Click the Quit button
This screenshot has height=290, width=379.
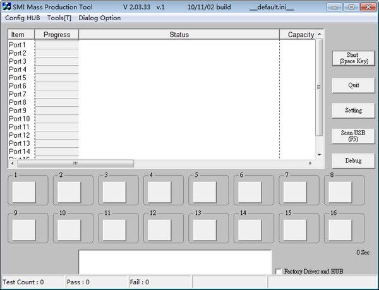tap(354, 85)
